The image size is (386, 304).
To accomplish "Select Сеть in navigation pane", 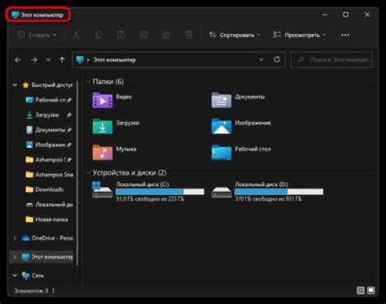I will [x=33, y=276].
